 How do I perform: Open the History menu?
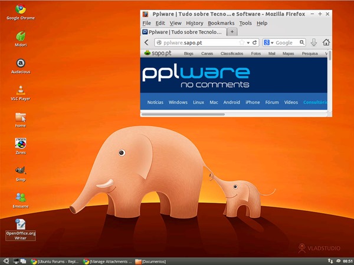point(194,23)
